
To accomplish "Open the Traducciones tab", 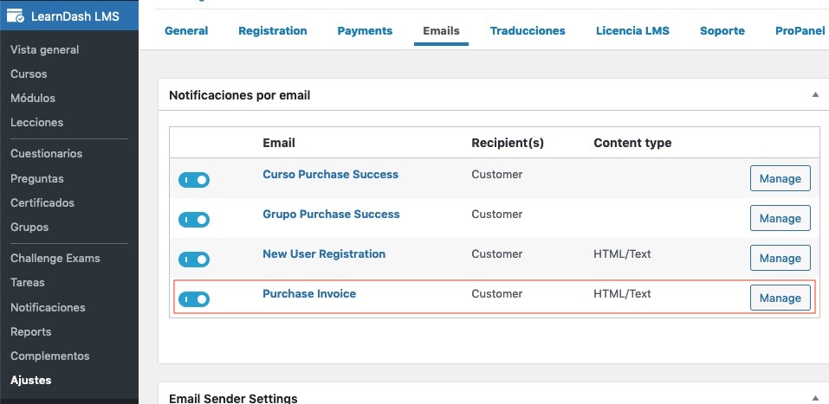I will [x=528, y=30].
